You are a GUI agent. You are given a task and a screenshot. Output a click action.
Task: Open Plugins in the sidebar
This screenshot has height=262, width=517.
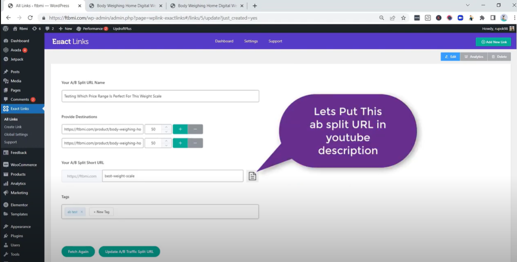[x=16, y=236]
